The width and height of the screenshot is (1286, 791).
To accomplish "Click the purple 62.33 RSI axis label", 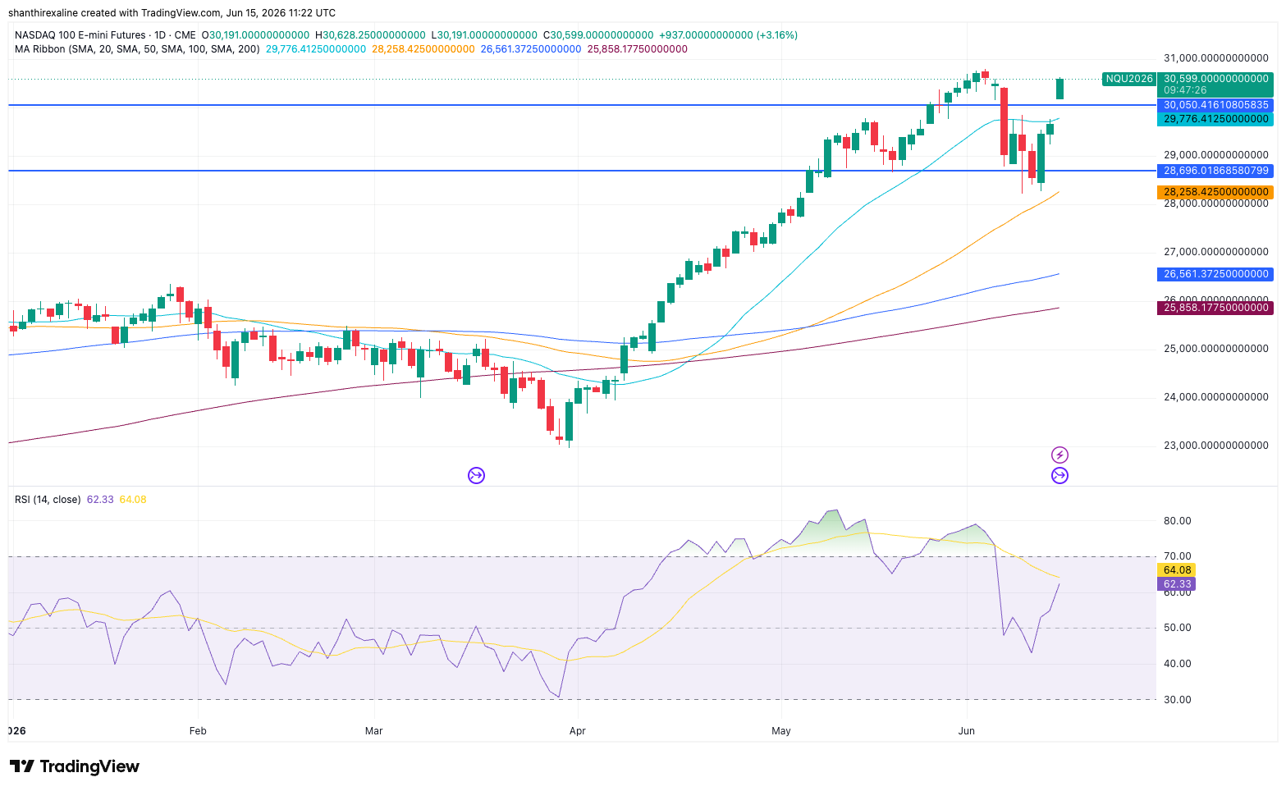I will 1177,584.
